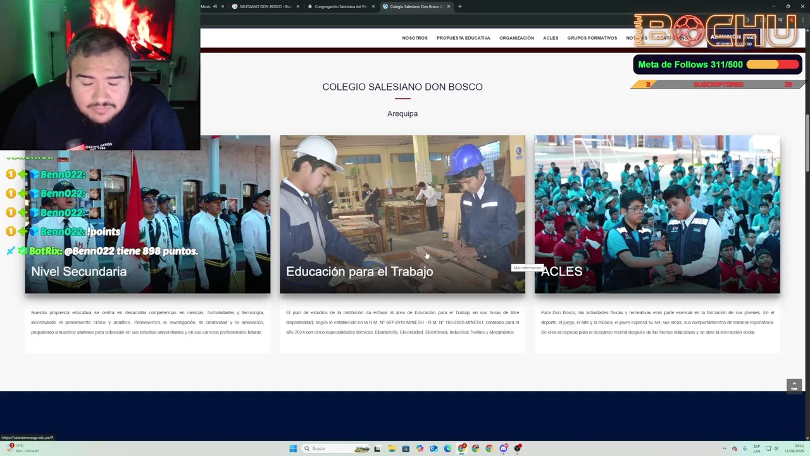Image resolution: width=810 pixels, height=456 pixels.
Task: Click the ACLES description paragraph
Action: click(657, 322)
